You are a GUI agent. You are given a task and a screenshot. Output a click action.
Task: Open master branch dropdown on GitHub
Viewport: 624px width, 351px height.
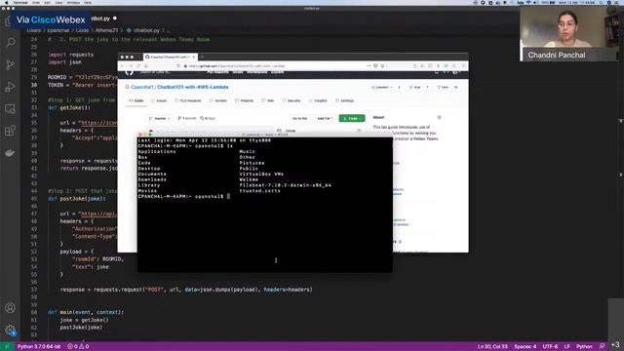pos(159,119)
